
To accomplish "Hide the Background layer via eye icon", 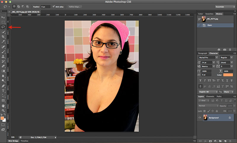I will tap(200, 118).
